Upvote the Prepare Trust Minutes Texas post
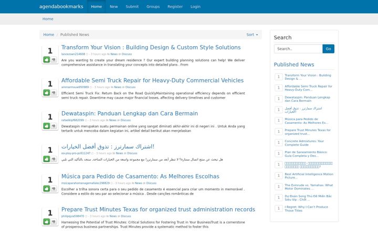 (47, 221)
